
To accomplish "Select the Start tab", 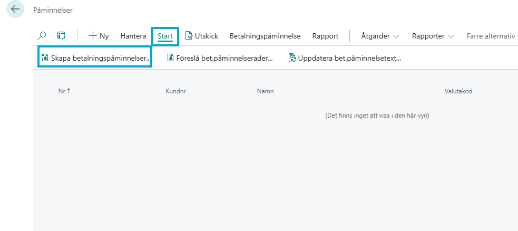I will pos(165,36).
